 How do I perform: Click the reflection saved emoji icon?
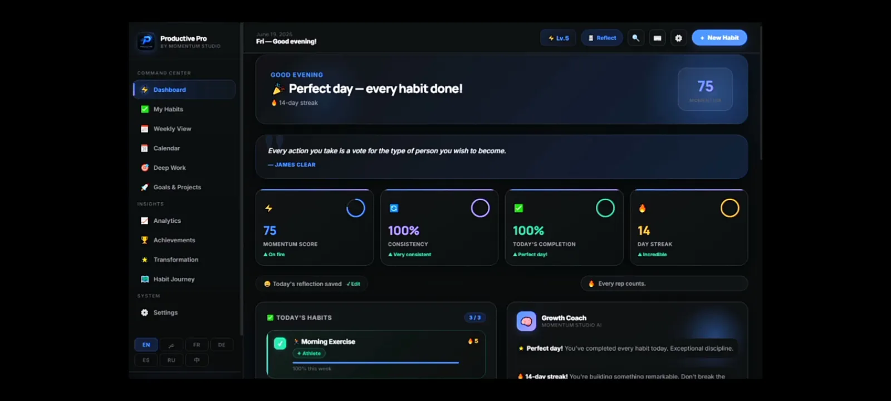pos(267,284)
